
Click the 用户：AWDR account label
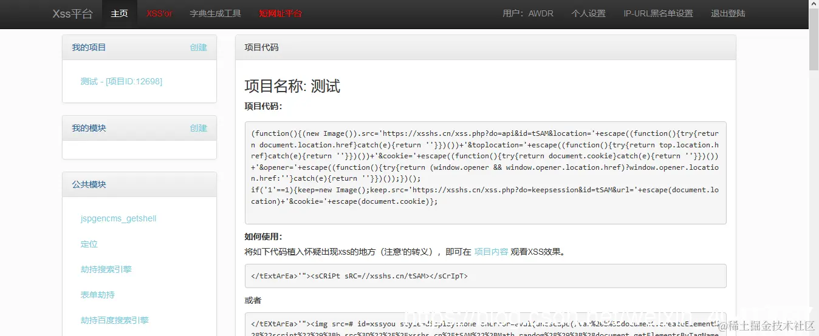pos(528,13)
